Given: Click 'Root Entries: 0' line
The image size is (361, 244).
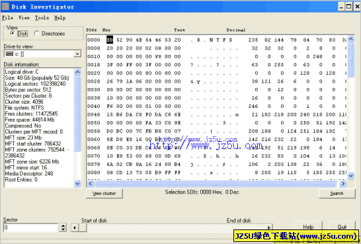Looking at the screenshot, I should point(21,180).
